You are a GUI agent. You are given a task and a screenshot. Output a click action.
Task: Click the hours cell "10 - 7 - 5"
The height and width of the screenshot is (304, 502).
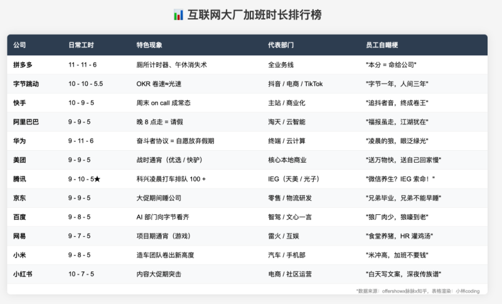[x=81, y=274]
